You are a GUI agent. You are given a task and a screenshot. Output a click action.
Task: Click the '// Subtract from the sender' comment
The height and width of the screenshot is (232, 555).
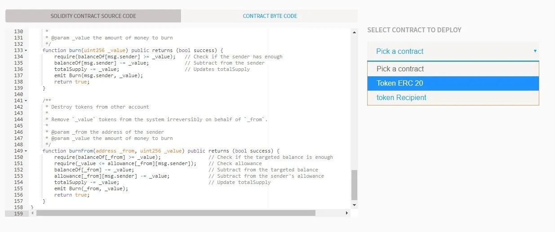click(x=225, y=63)
